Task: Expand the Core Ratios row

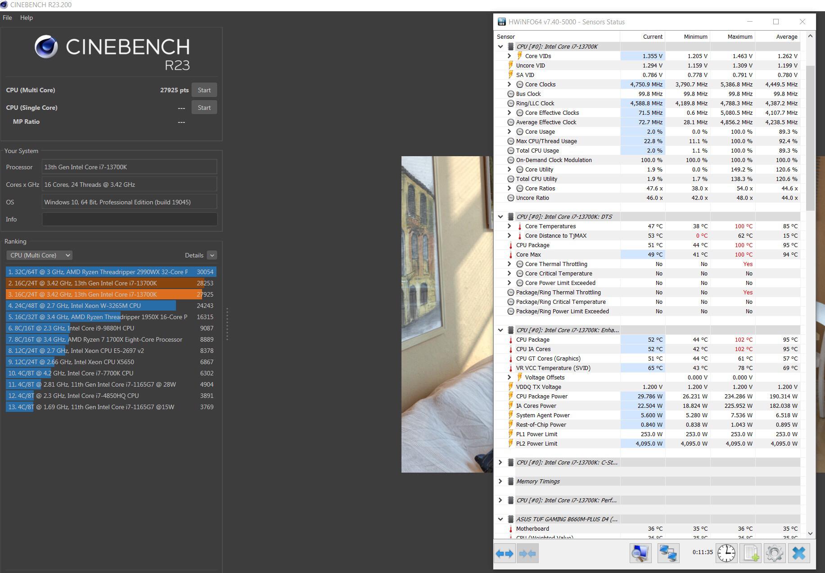Action: pos(509,188)
